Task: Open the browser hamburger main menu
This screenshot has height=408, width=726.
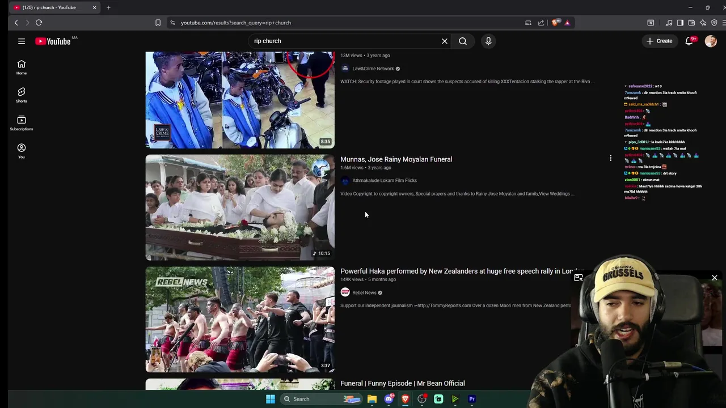Action: point(724,23)
